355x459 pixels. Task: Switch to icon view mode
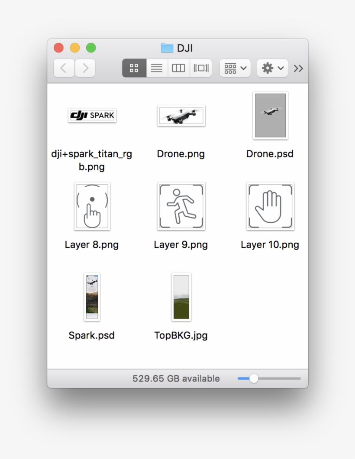click(x=134, y=68)
